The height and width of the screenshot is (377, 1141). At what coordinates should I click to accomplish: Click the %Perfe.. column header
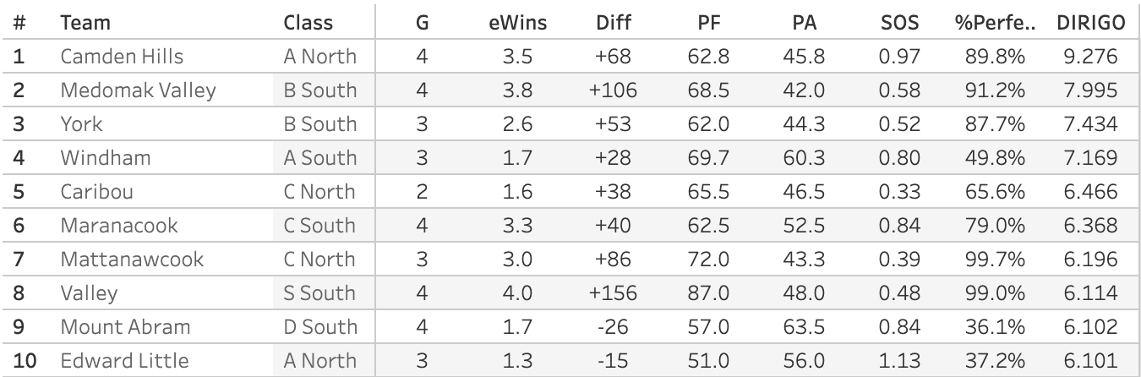[995, 24]
